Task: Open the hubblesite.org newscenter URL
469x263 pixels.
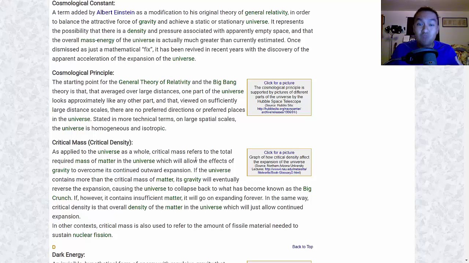Action: point(279,110)
